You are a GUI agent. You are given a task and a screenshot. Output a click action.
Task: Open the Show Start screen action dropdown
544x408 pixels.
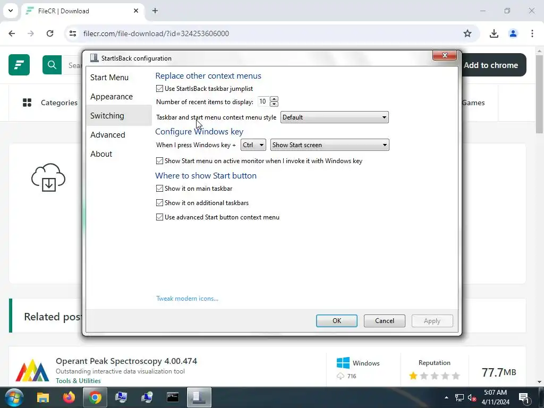pyautogui.click(x=329, y=145)
